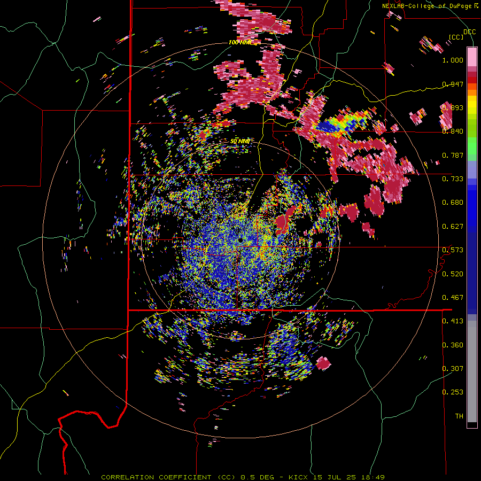
Task: Click the 0.253 scale value
Action: point(453,392)
